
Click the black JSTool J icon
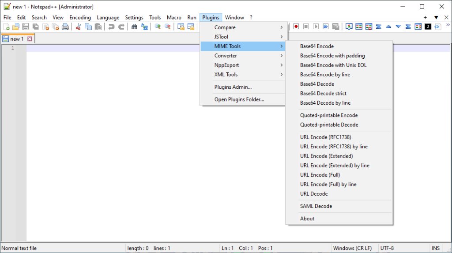click(428, 26)
